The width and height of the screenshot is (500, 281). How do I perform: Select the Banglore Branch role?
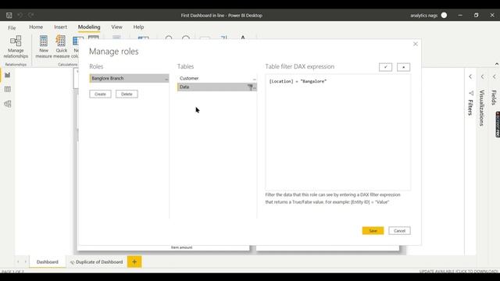[129, 78]
